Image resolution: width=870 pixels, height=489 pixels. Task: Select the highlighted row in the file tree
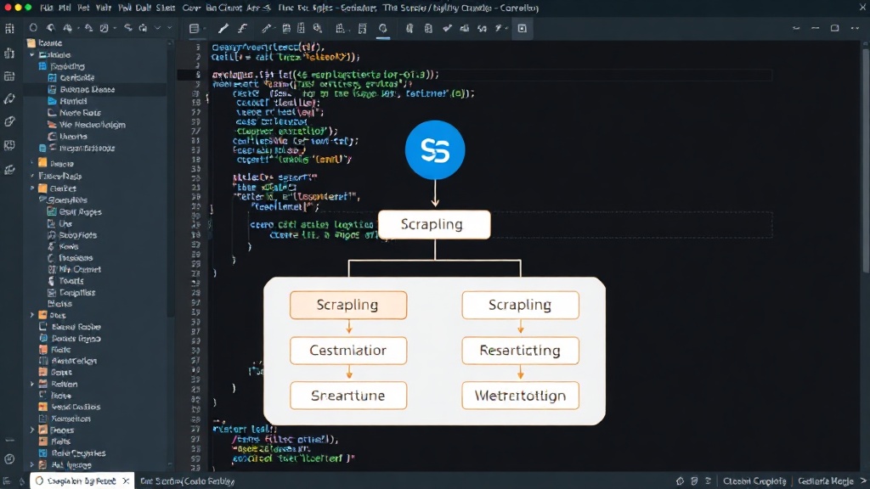point(95,89)
